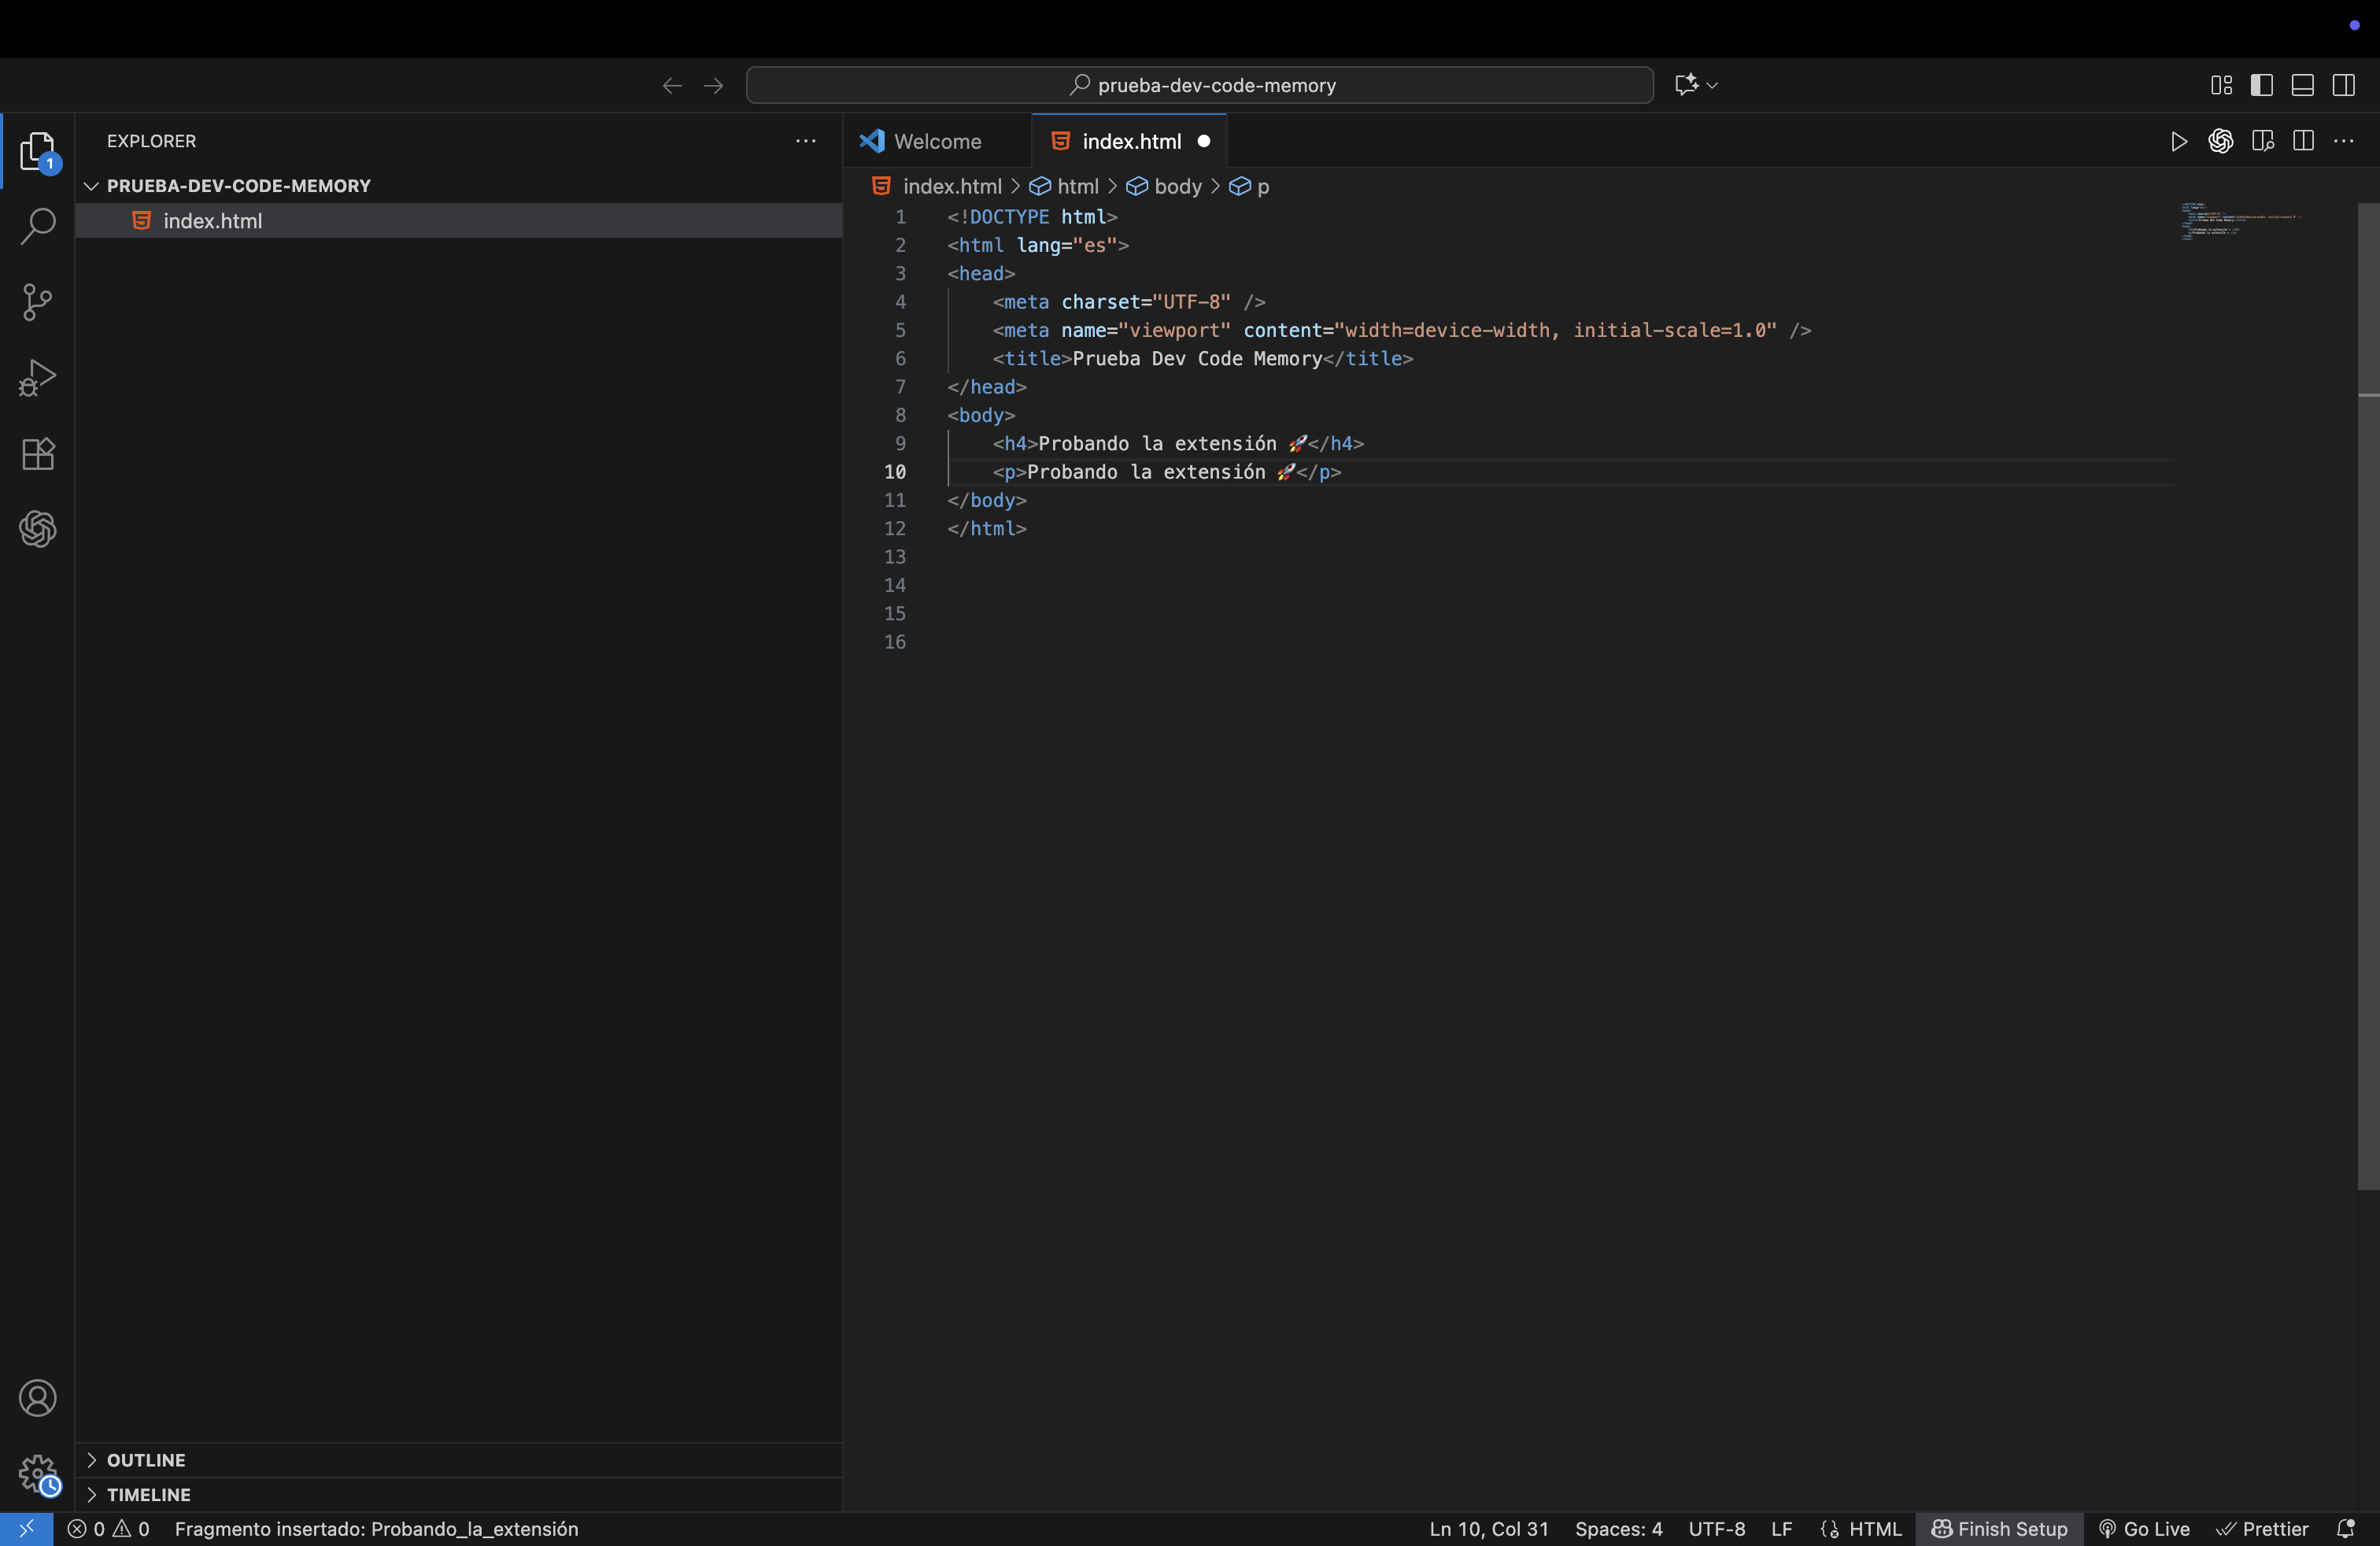
Task: Click the editor minimap preview
Action: point(2240,221)
